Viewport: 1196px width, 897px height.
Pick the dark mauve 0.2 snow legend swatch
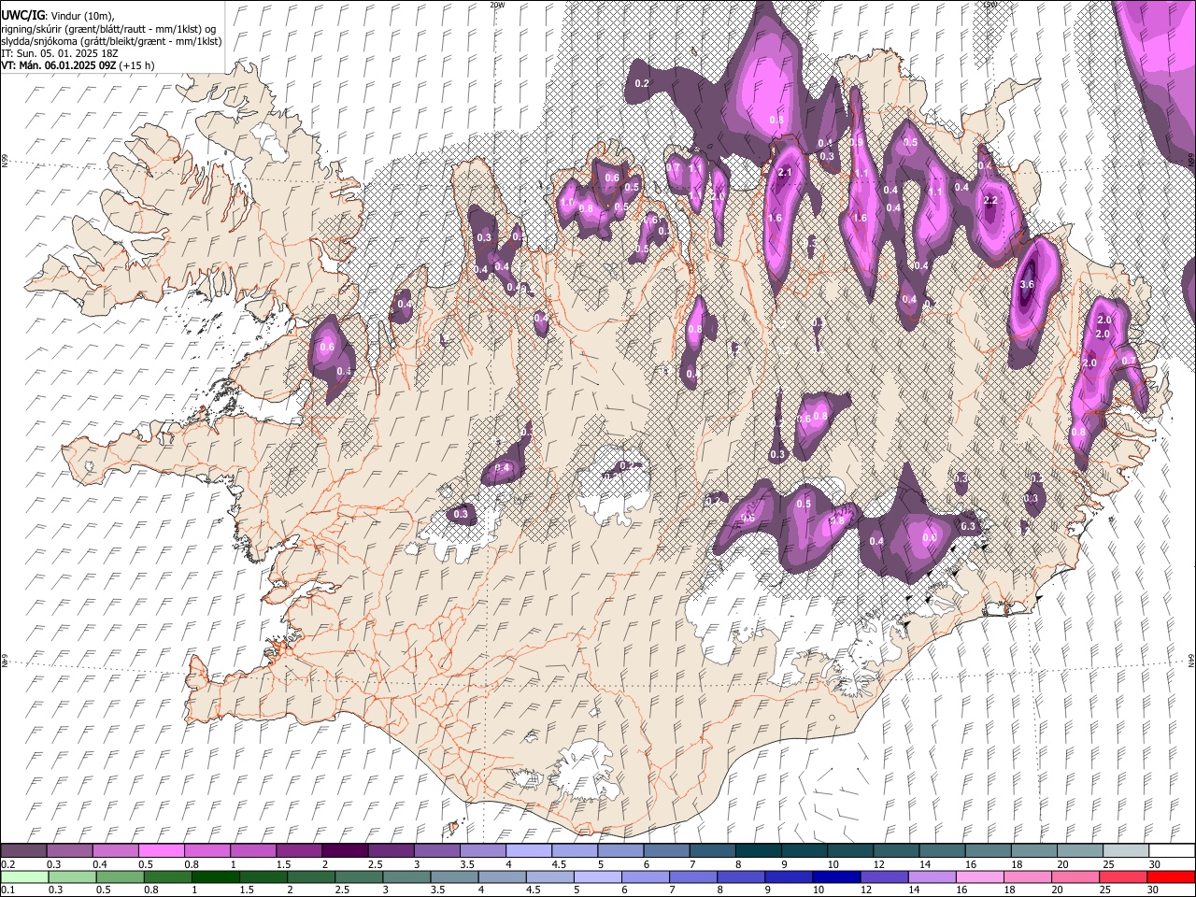pos(23,850)
